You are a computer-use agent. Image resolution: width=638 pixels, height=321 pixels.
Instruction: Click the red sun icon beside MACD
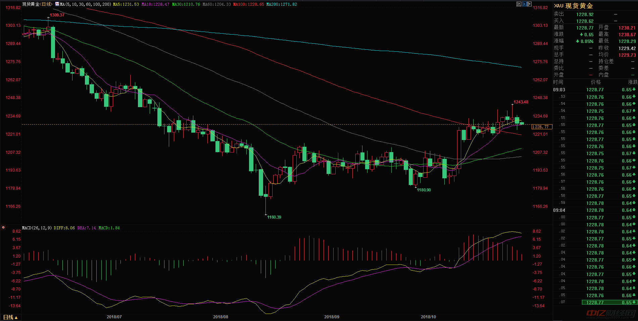(x=3, y=227)
